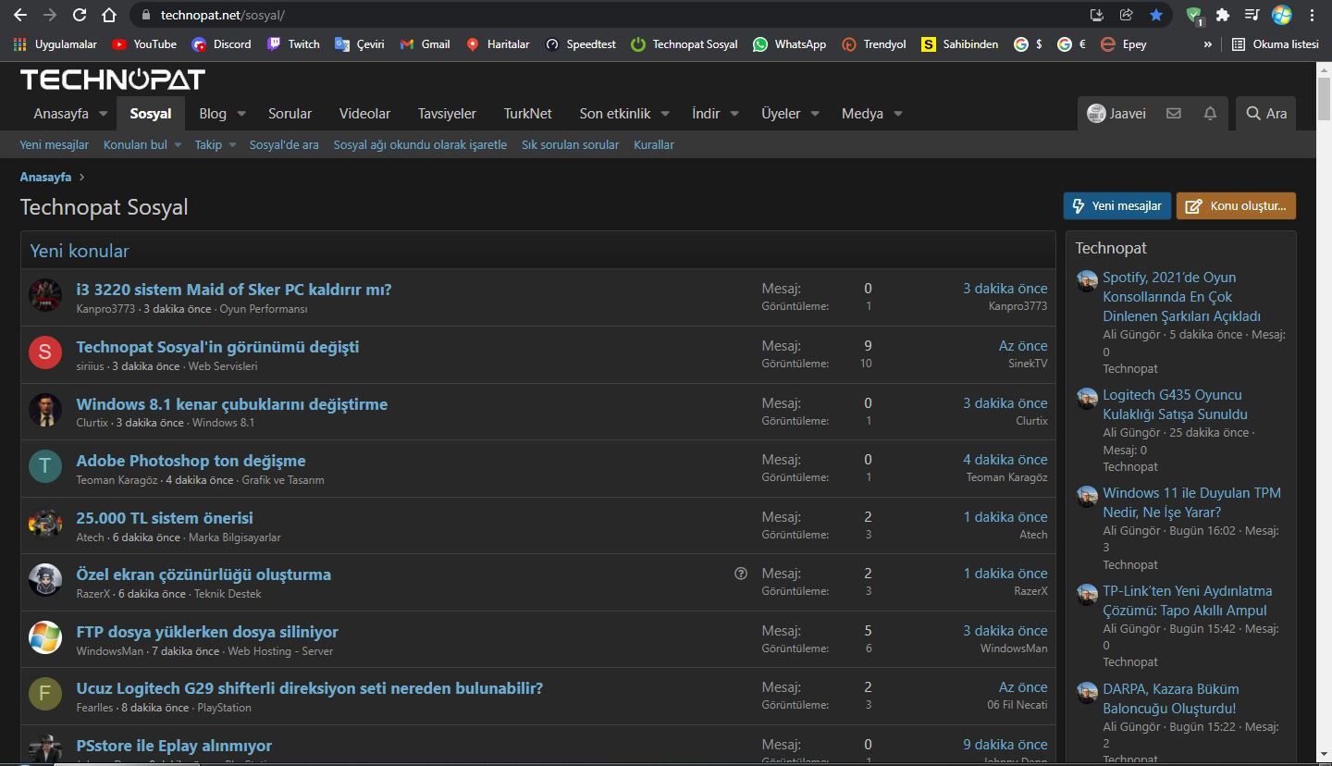Open the notifications bell icon
This screenshot has width=1332, height=766.
1210,113
